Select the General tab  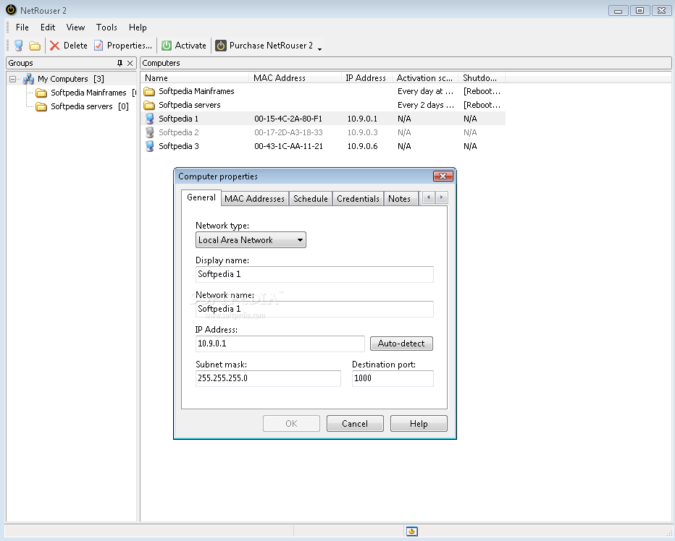click(x=201, y=197)
